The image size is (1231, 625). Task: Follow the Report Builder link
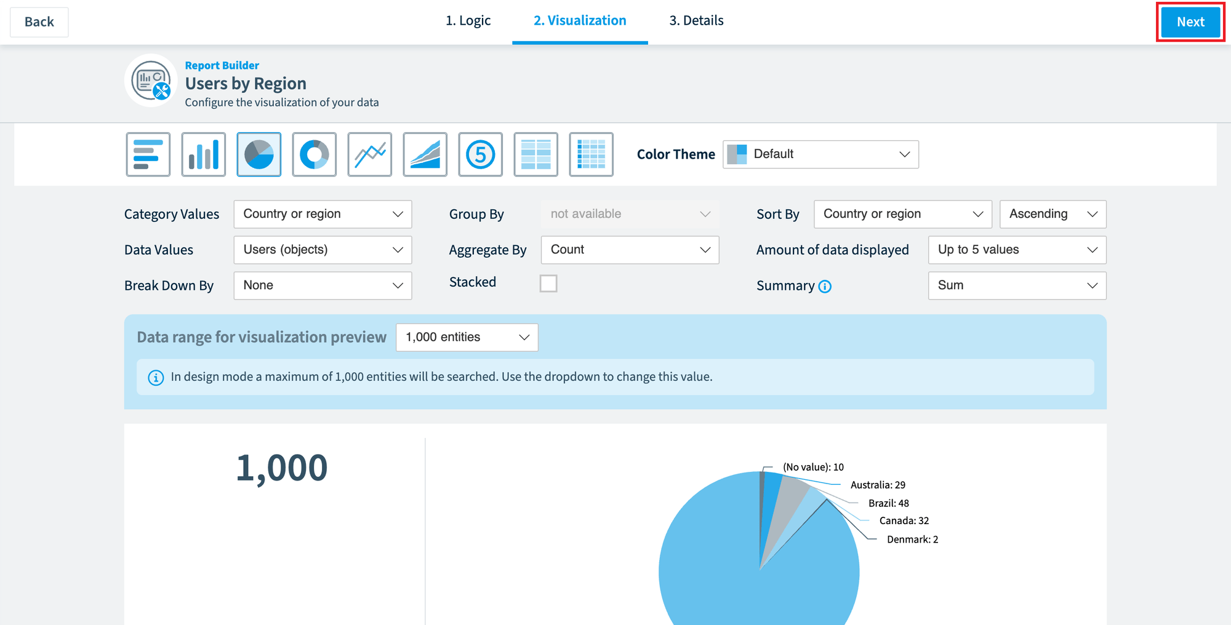222,65
